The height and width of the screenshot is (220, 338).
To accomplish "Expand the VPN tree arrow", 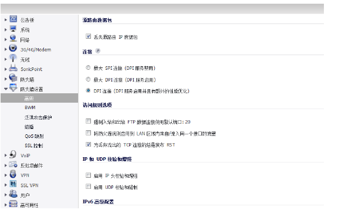I will click(6, 175).
